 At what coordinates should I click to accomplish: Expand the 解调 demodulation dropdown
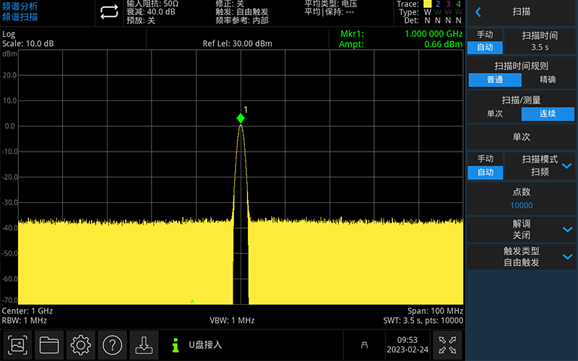(x=566, y=230)
